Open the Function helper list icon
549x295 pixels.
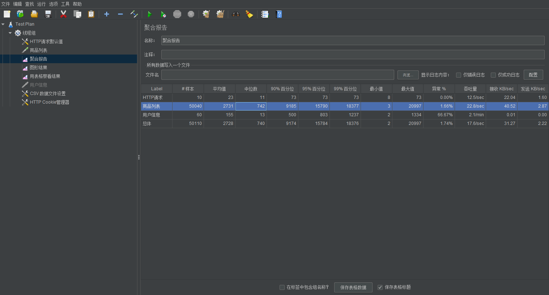point(265,14)
